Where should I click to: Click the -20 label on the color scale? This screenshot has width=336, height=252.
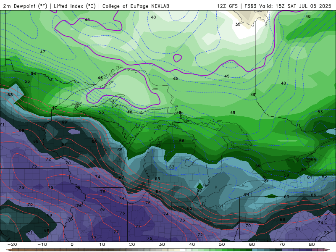[12, 244]
